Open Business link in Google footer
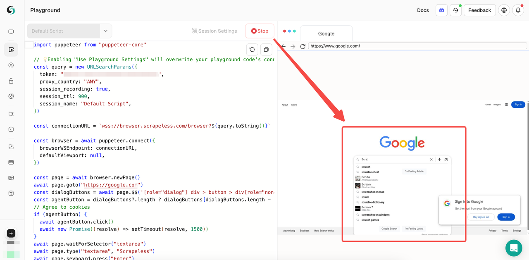 pos(305,231)
